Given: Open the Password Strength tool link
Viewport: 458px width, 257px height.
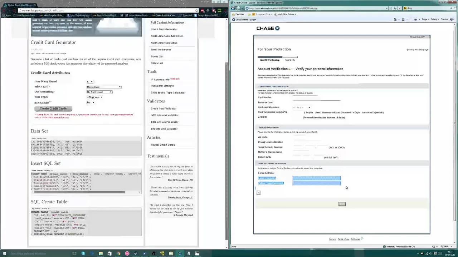Looking at the screenshot, I should 162,86.
